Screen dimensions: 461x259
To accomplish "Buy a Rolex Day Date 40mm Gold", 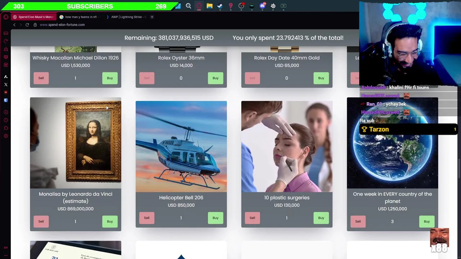I will 321,78.
